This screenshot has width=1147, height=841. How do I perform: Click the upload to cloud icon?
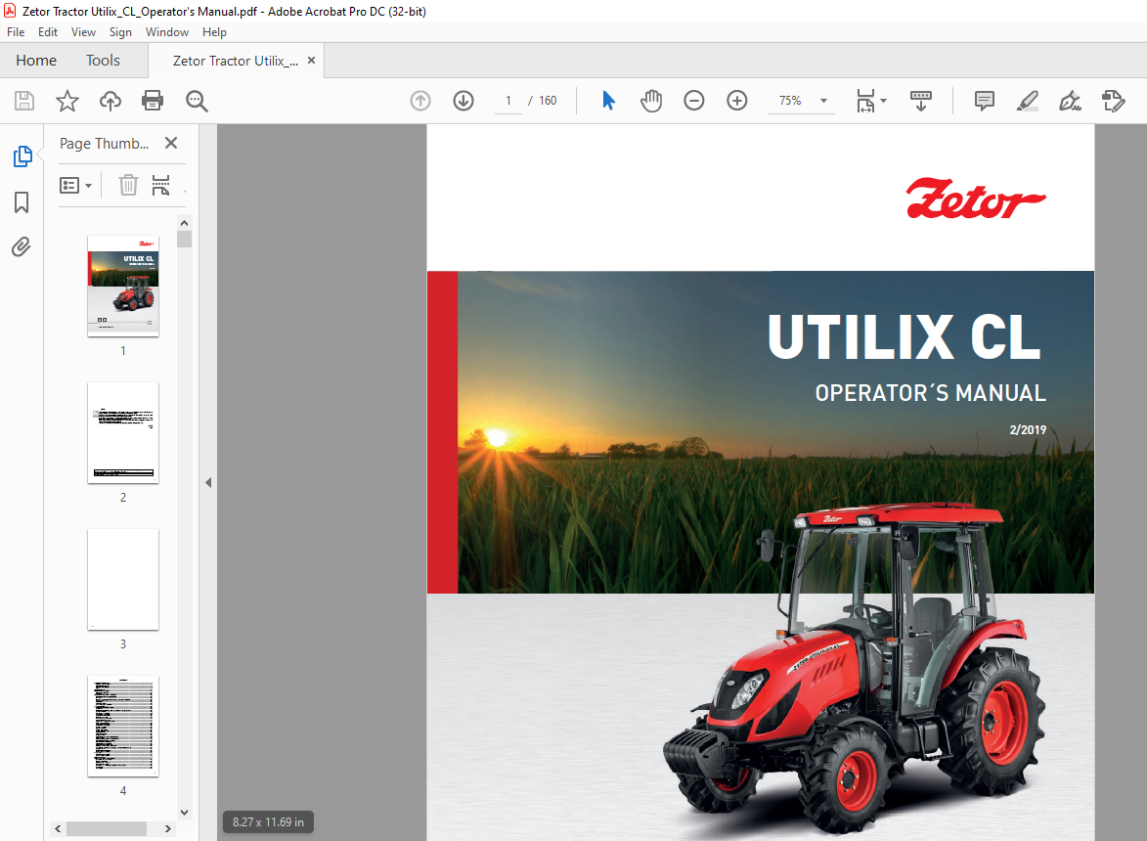(110, 101)
